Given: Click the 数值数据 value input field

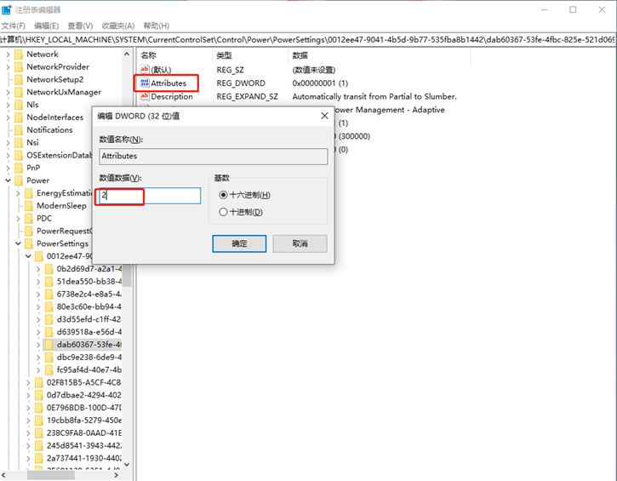Looking at the screenshot, I should [150, 196].
